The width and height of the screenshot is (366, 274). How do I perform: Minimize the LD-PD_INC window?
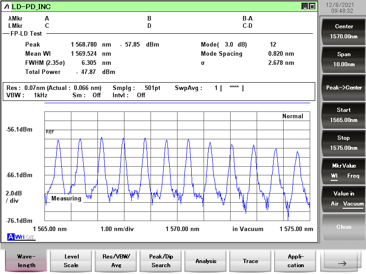coord(304,6)
